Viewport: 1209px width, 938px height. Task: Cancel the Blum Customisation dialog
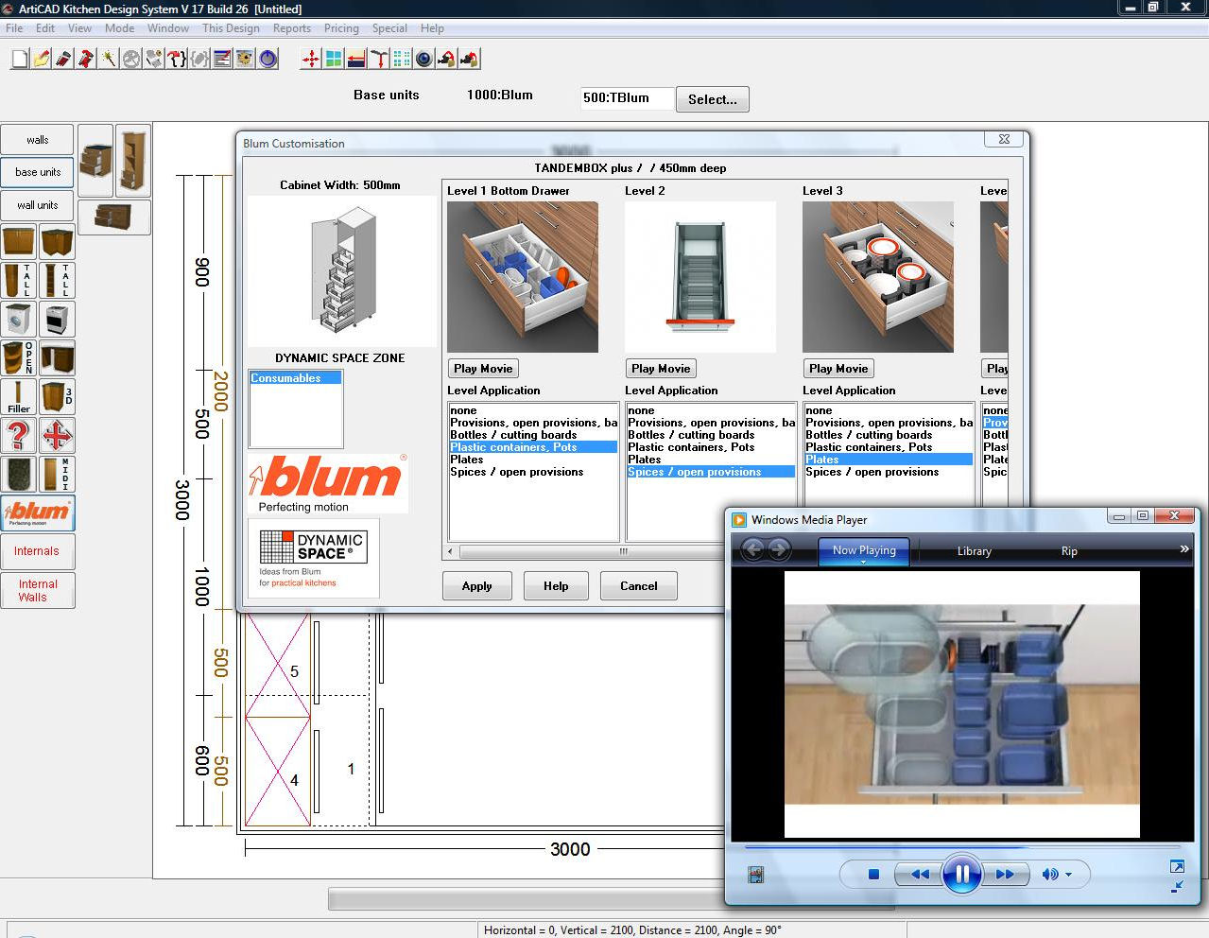point(639,586)
